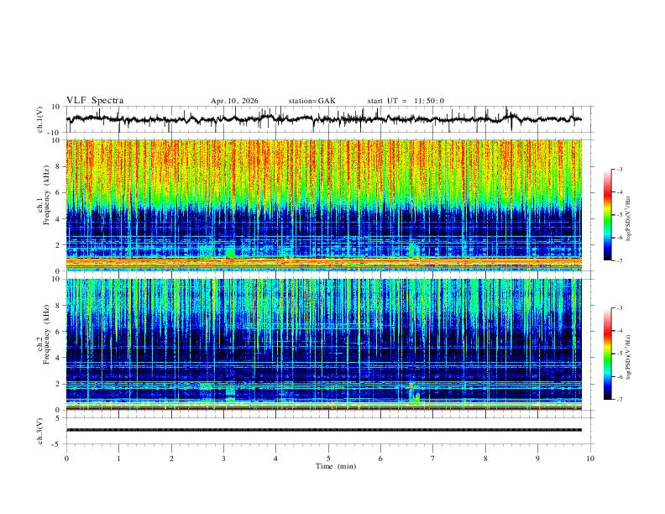Click the ch.2 spectrogram colorbar
Viewport: 665px width, 514px height.
(x=607, y=354)
